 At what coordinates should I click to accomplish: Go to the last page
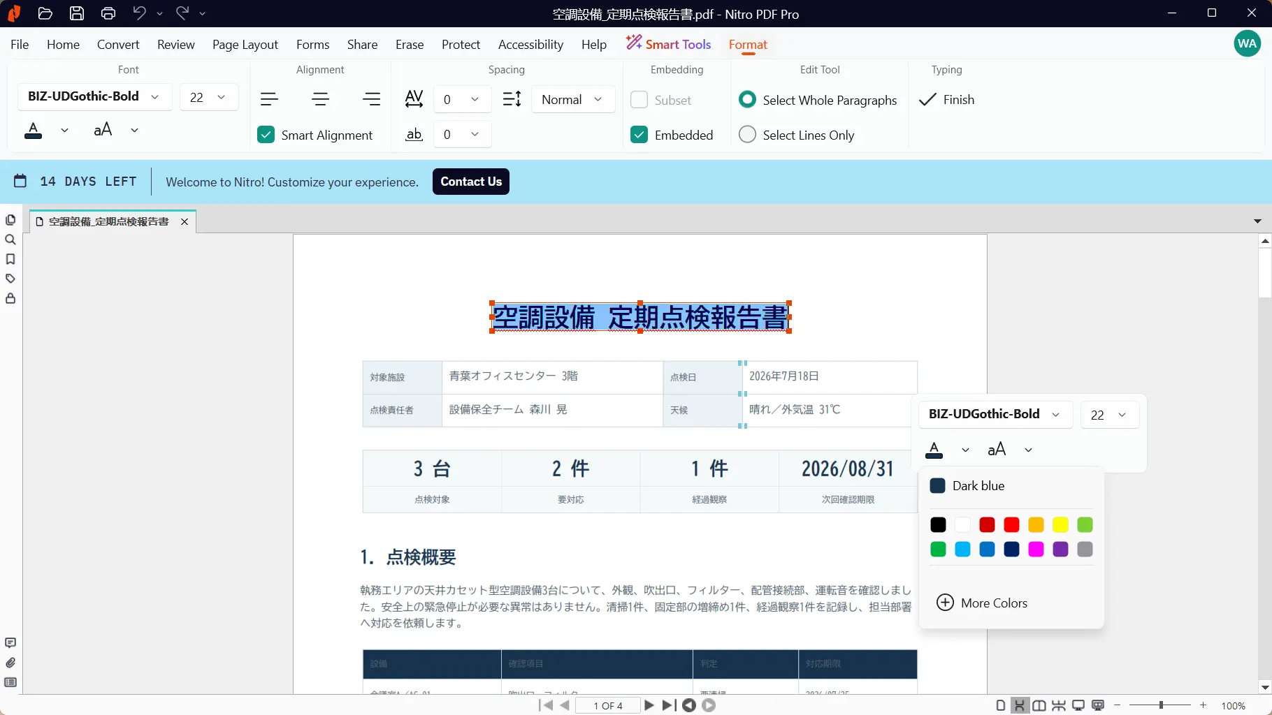point(669,705)
